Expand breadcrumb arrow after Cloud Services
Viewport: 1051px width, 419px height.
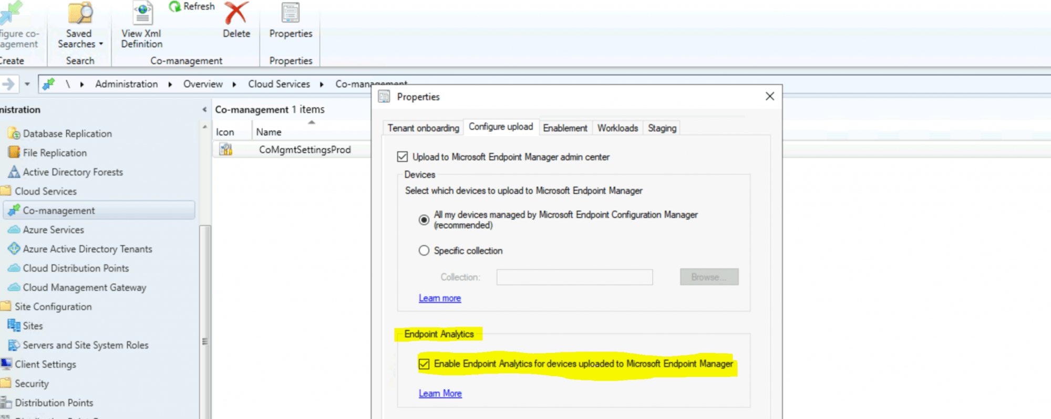[322, 84]
